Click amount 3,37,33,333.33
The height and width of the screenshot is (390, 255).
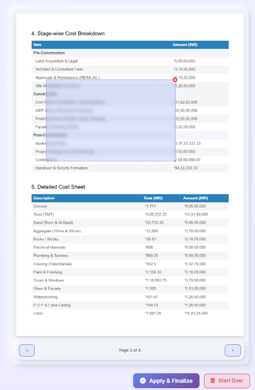point(187,144)
